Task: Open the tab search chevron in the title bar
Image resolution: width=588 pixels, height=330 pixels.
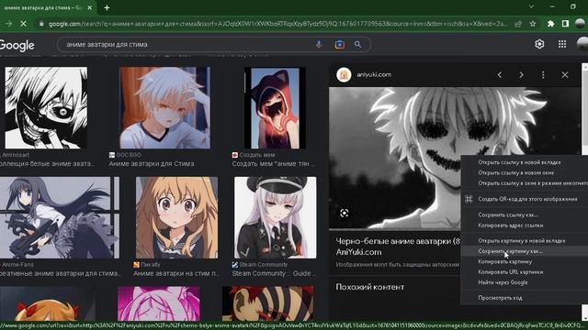Action: tap(531, 6)
